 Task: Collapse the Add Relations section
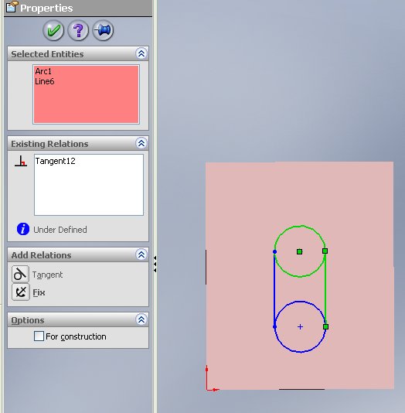click(x=141, y=254)
